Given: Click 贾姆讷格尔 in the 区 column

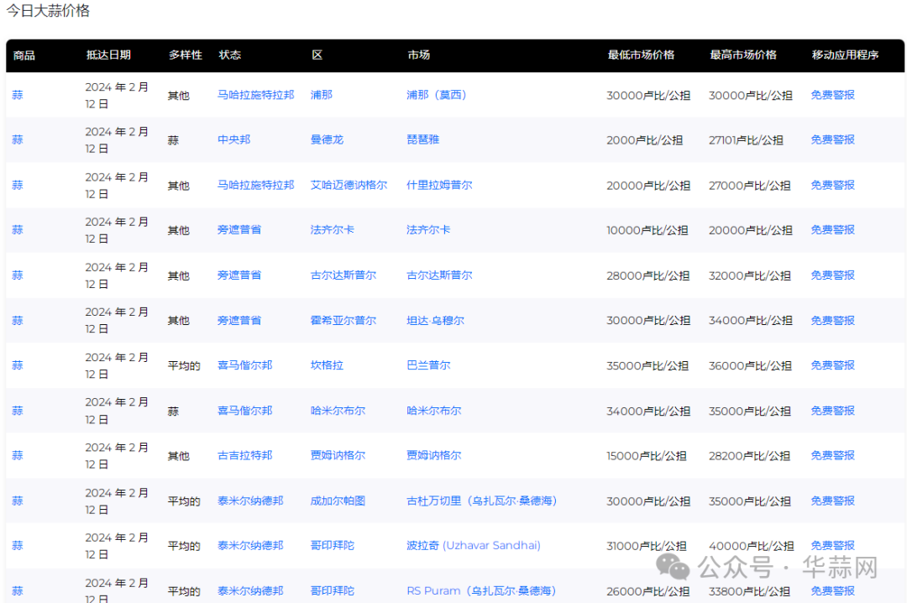Looking at the screenshot, I should 338,455.
